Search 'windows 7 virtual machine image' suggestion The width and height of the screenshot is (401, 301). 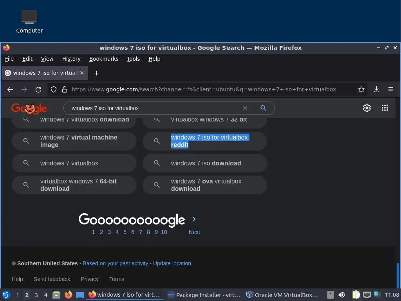pos(74,141)
